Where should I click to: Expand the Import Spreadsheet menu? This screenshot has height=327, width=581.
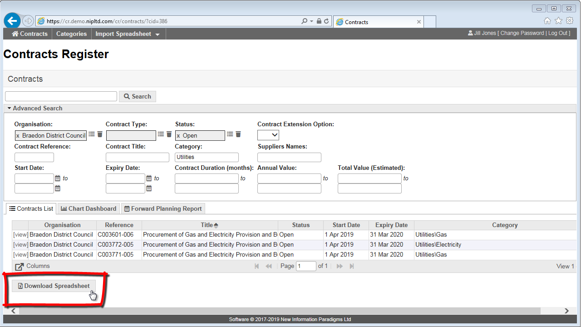pyautogui.click(x=127, y=34)
